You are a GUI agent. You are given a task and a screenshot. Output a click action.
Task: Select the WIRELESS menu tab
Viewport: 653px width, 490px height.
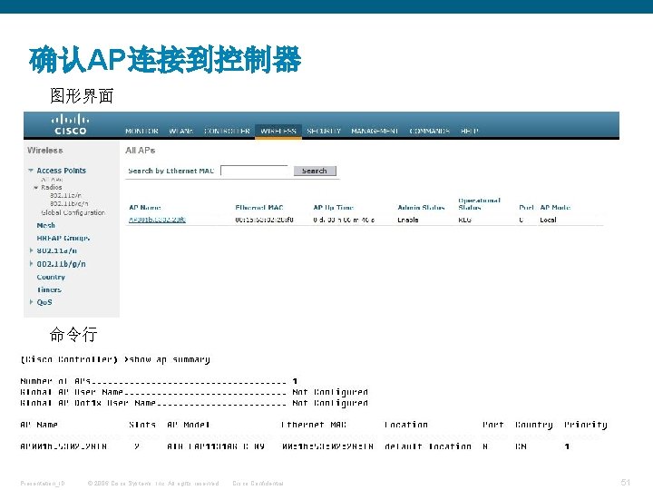pyautogui.click(x=278, y=131)
